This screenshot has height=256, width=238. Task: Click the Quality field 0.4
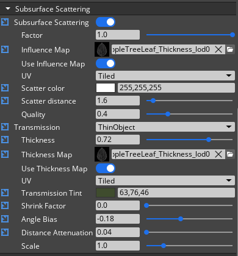coord(118,114)
